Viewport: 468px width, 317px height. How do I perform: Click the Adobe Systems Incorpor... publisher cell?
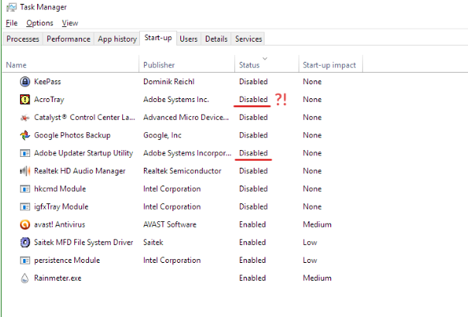[x=187, y=153]
